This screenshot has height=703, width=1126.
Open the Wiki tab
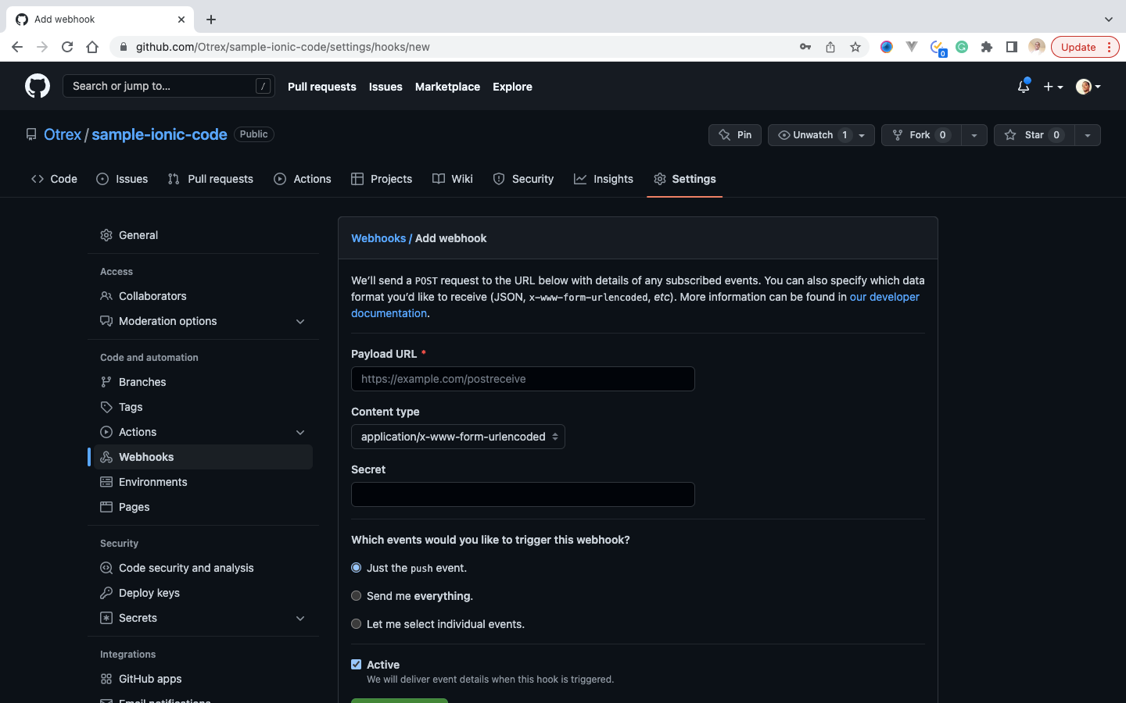(453, 179)
